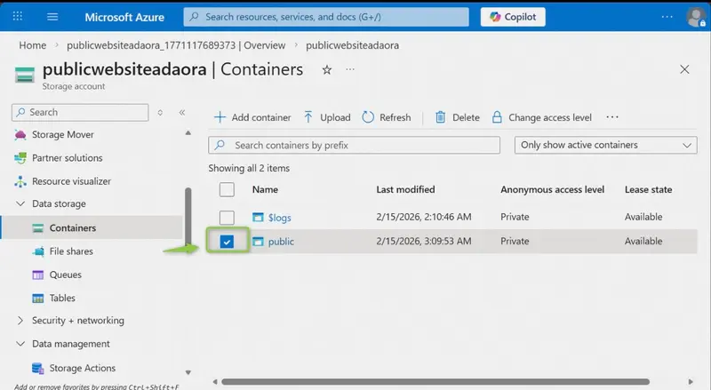The image size is (711, 390).
Task: Open publicwebsiteadaora breadcrumb link
Action: [352, 45]
